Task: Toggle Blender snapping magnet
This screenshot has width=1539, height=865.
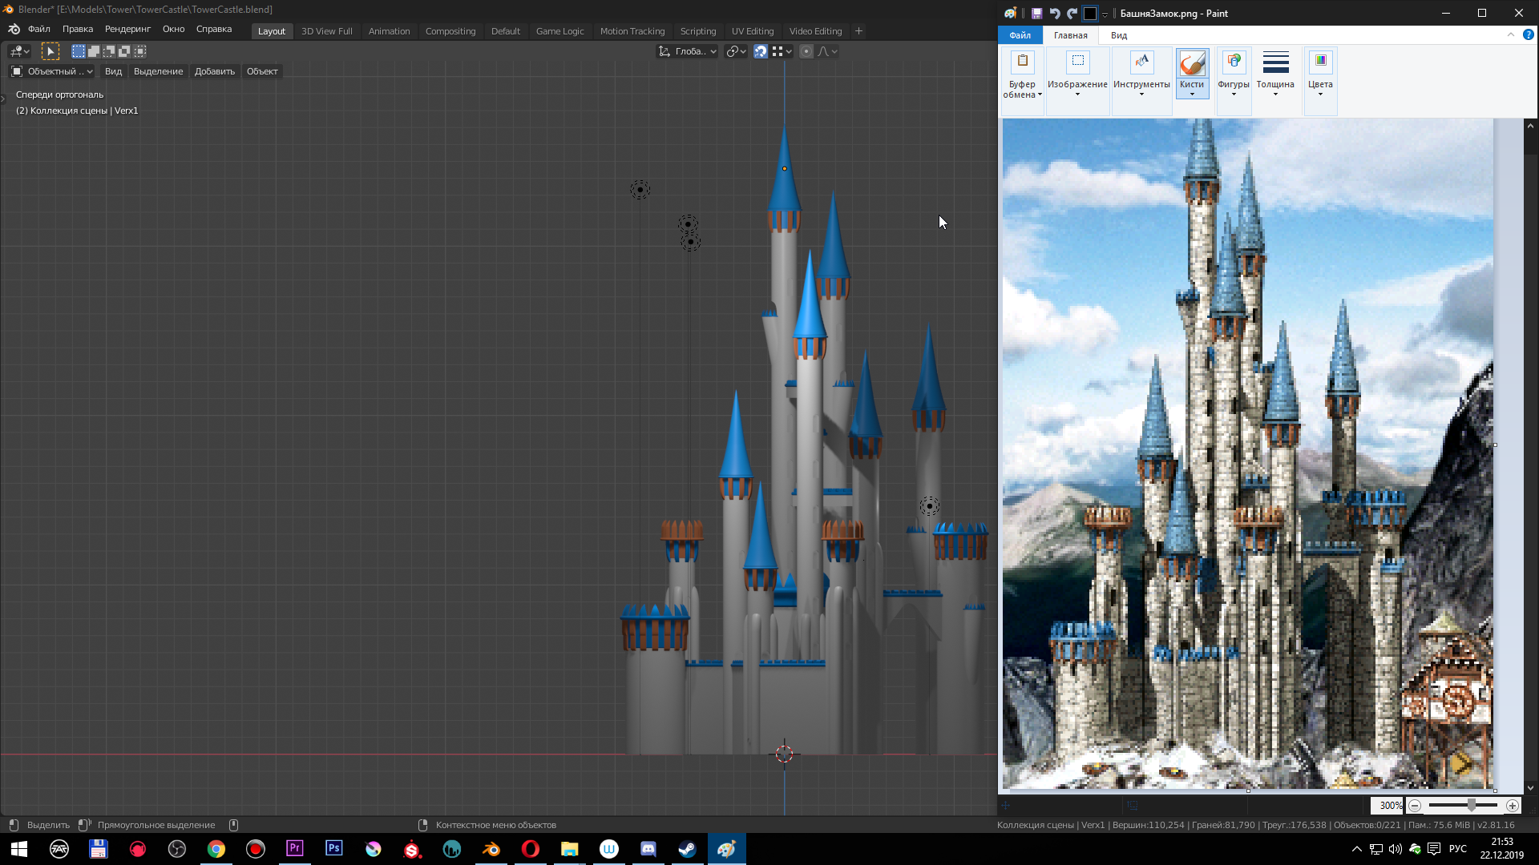Action: (x=761, y=51)
